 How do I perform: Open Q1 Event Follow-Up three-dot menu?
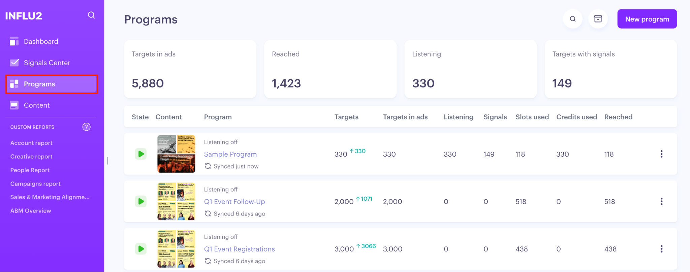[x=661, y=201]
